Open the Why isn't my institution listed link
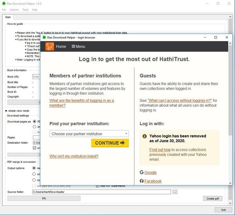235x215 pixels. tap(74, 156)
